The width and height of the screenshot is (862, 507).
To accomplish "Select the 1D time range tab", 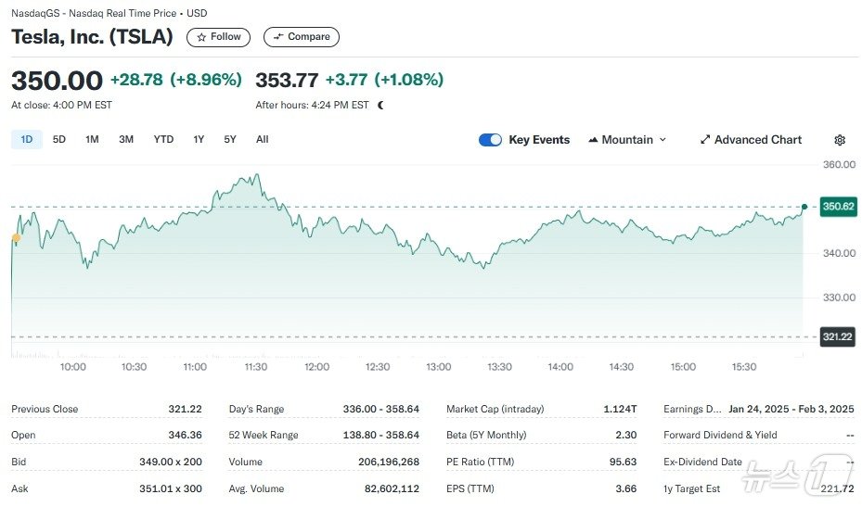I will 27,140.
